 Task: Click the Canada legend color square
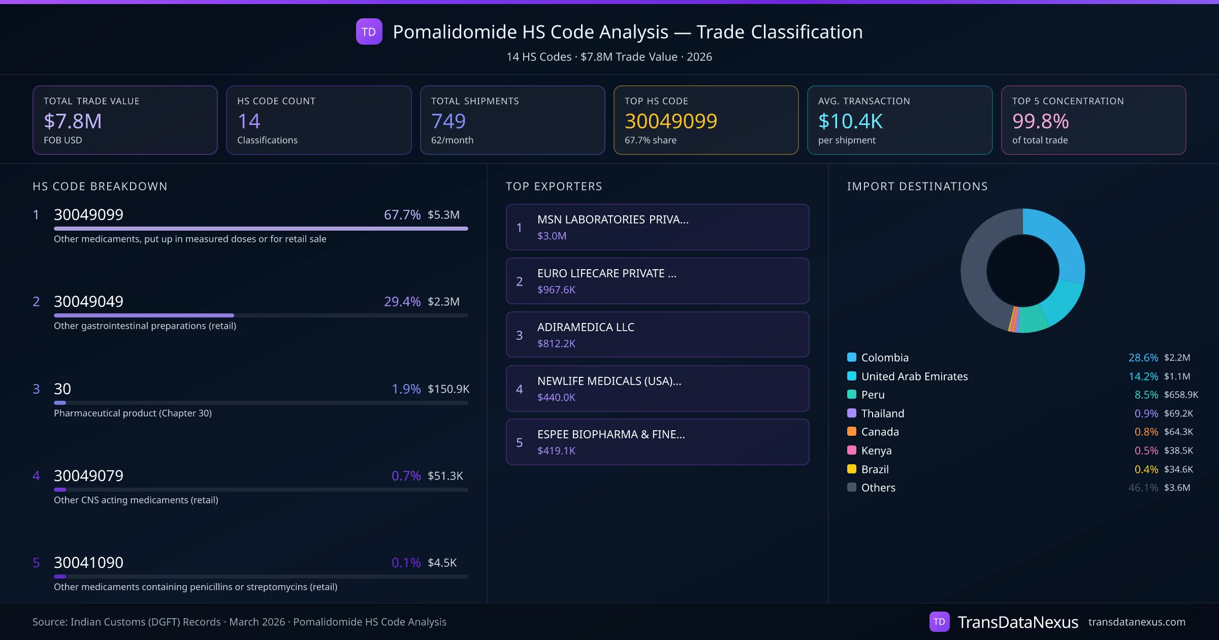click(852, 431)
